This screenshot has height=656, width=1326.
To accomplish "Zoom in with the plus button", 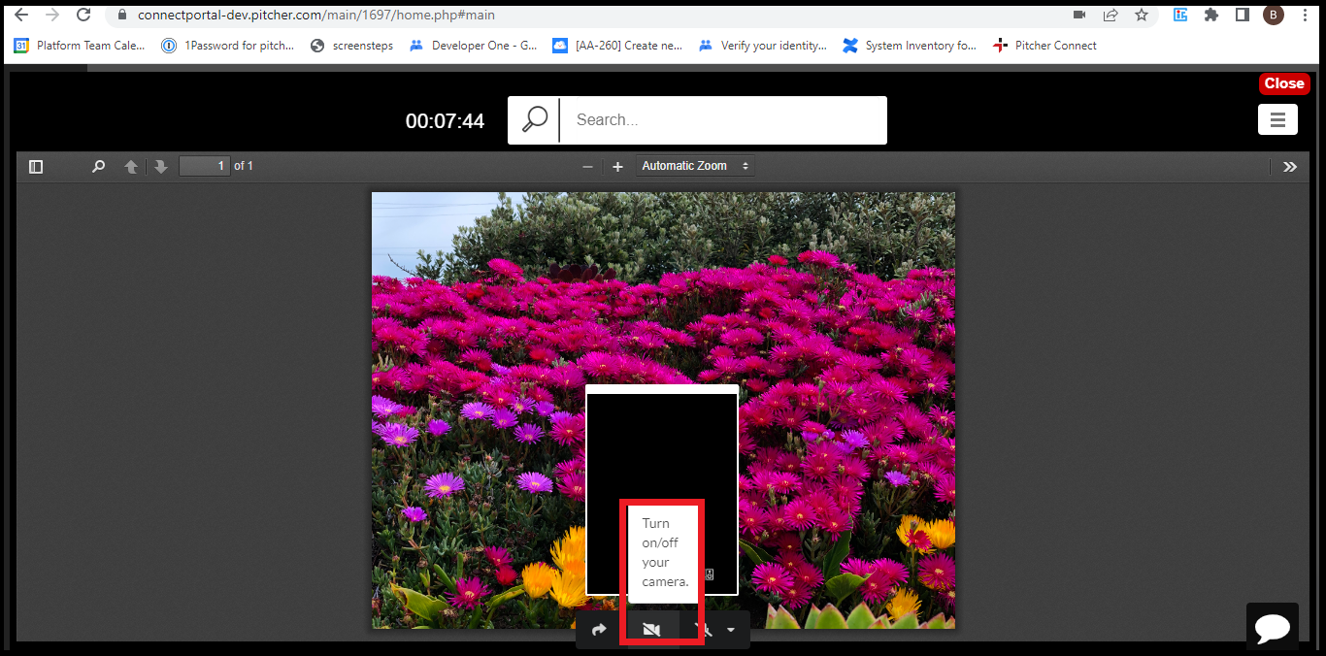I will pos(617,167).
